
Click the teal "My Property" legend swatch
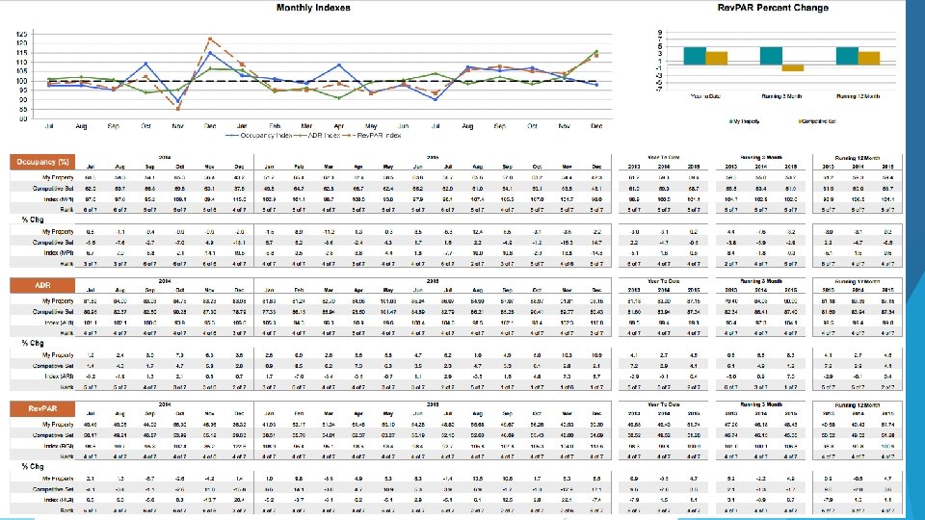731,121
